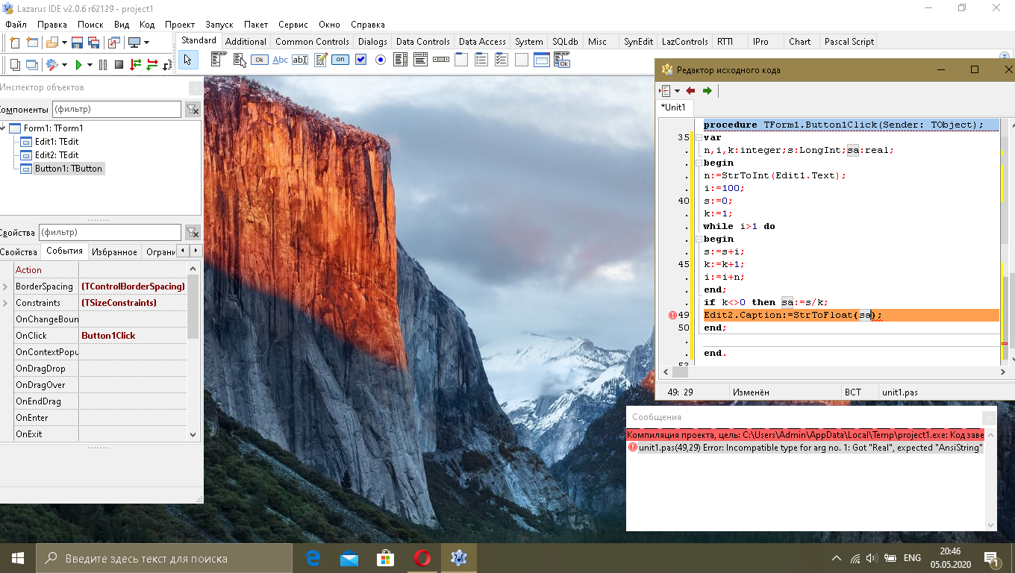Select the TScrollBar component icon
The height and width of the screenshot is (573, 1015).
pos(441,60)
